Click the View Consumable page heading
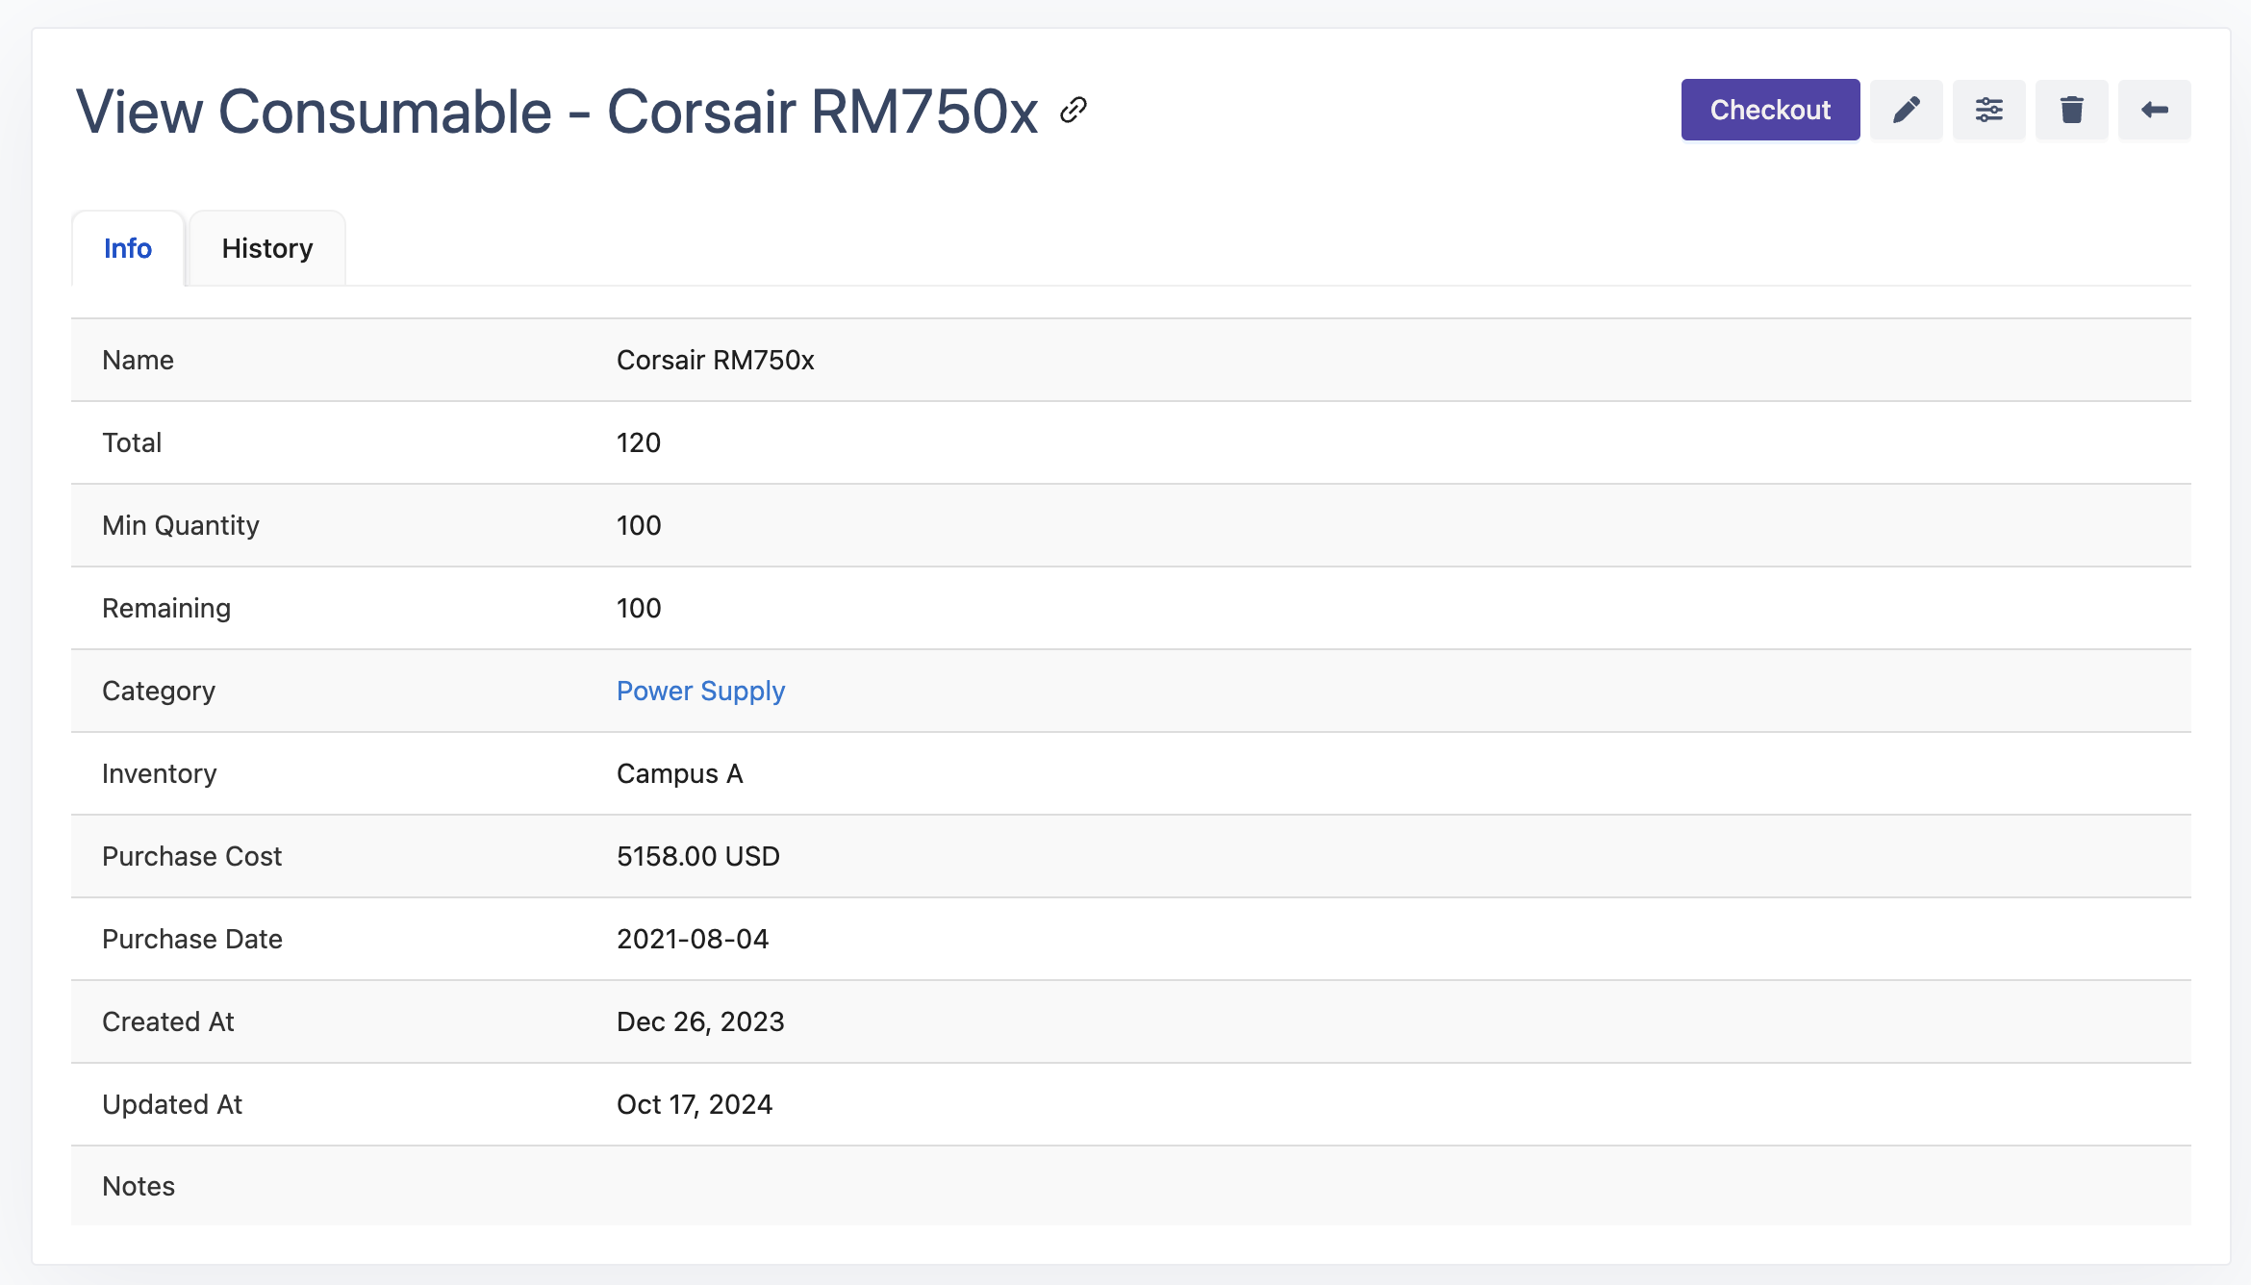 tap(556, 112)
